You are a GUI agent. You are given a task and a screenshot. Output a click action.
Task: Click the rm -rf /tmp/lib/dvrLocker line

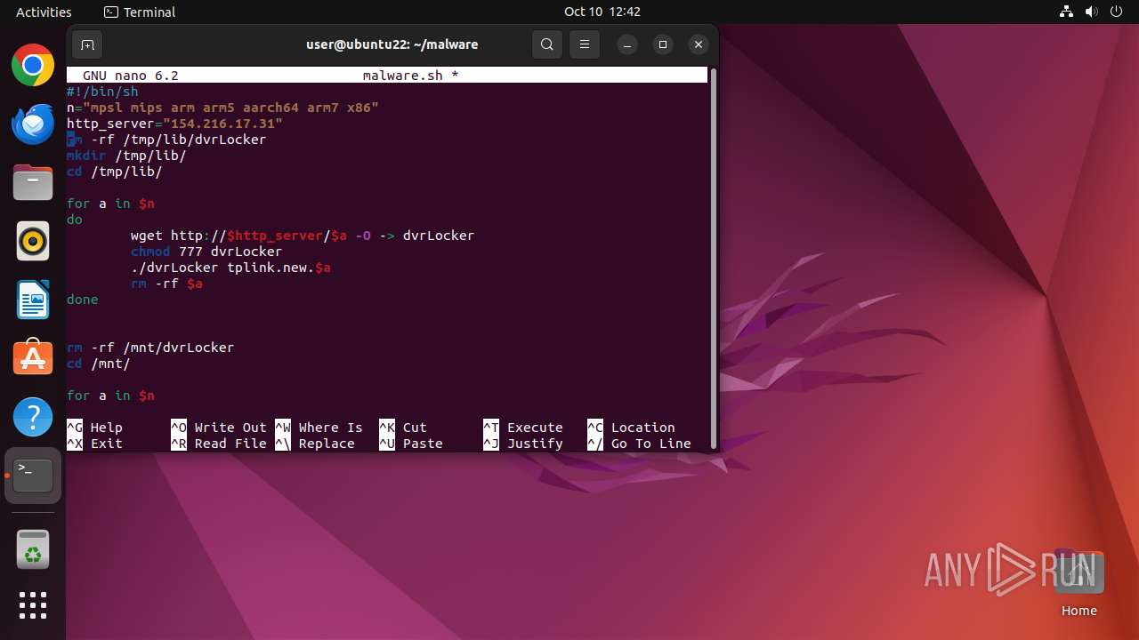(x=166, y=140)
